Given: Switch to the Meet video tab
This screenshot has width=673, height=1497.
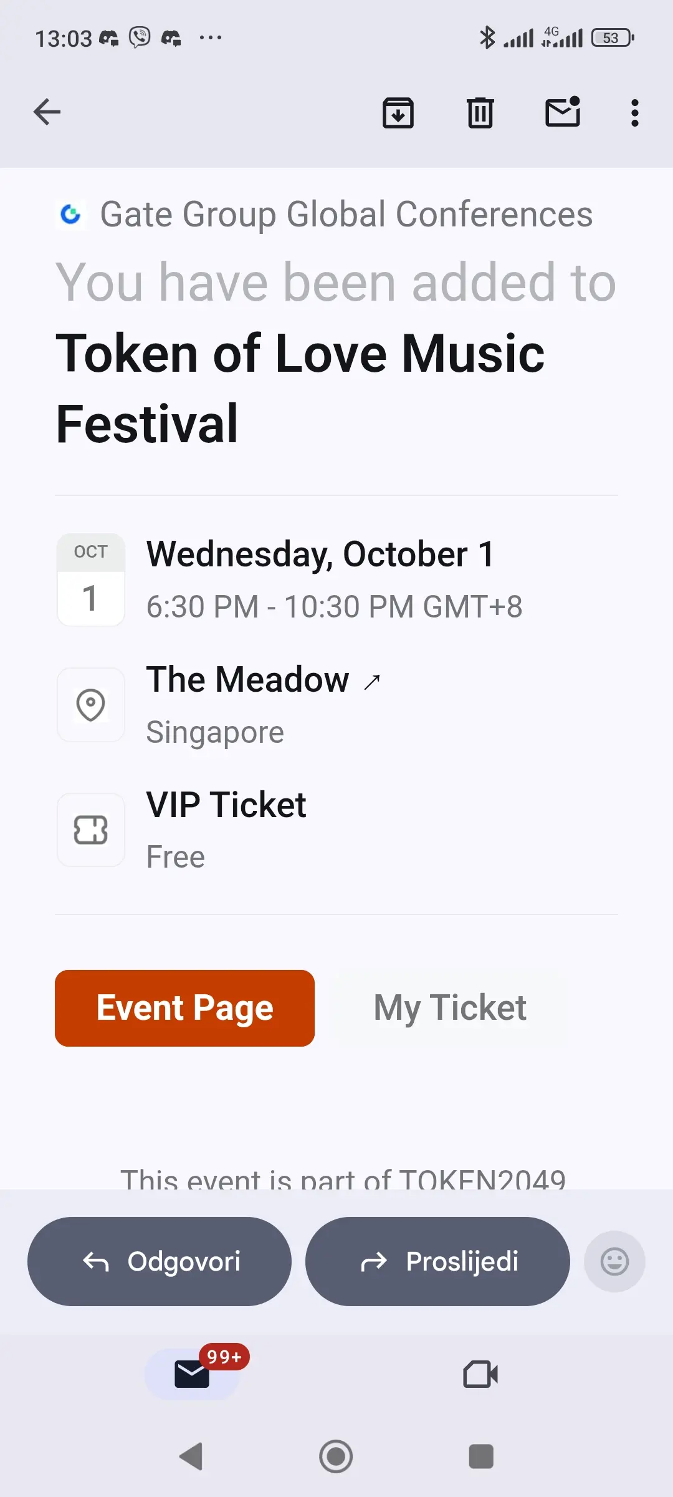Looking at the screenshot, I should (x=480, y=1373).
